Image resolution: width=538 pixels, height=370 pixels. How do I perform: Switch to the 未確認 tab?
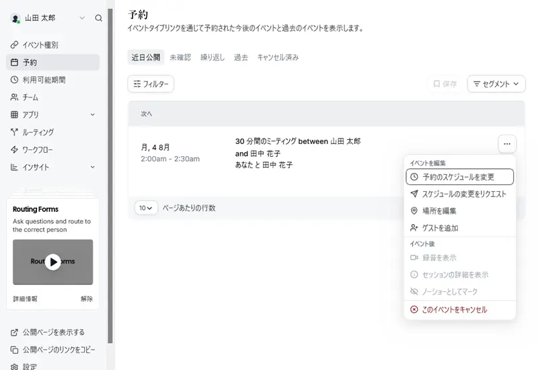coord(180,57)
